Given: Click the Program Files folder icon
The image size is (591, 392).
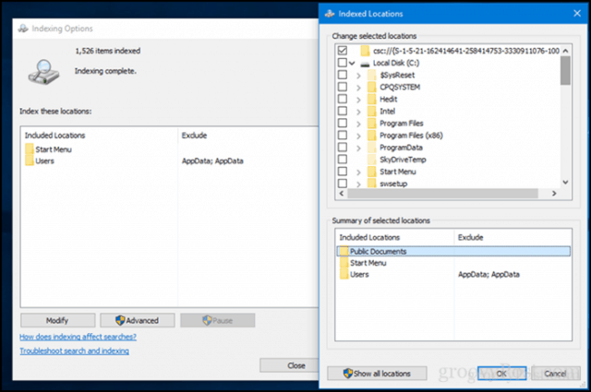Looking at the screenshot, I should (x=372, y=124).
